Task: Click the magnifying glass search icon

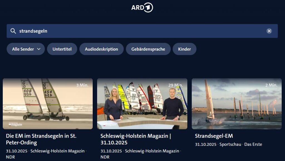Action: tap(13, 31)
